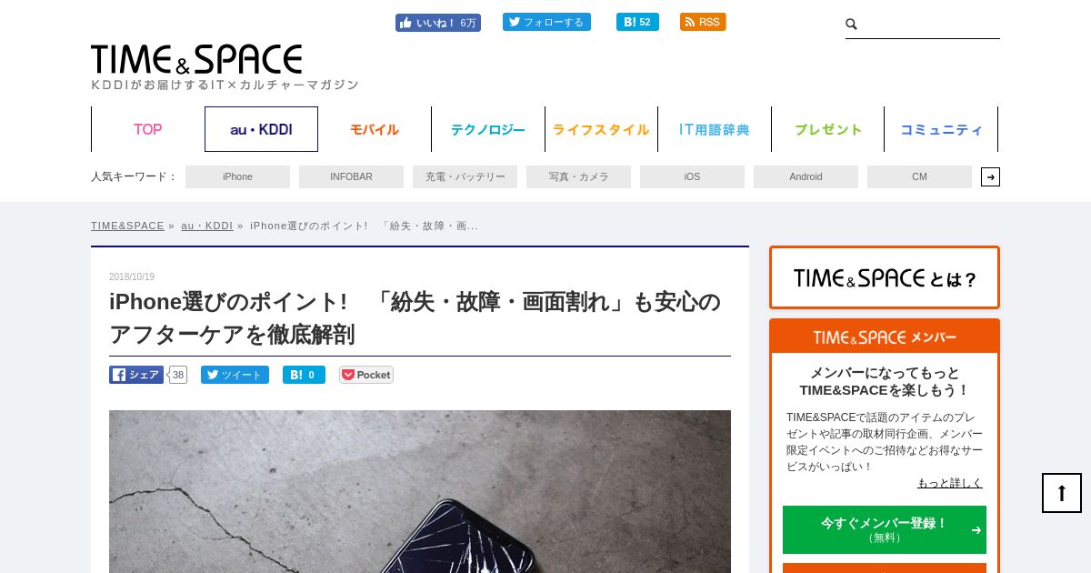Select the 写真・カメラ keyword tag

578,176
